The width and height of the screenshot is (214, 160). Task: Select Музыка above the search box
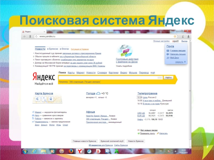pos(133,73)
